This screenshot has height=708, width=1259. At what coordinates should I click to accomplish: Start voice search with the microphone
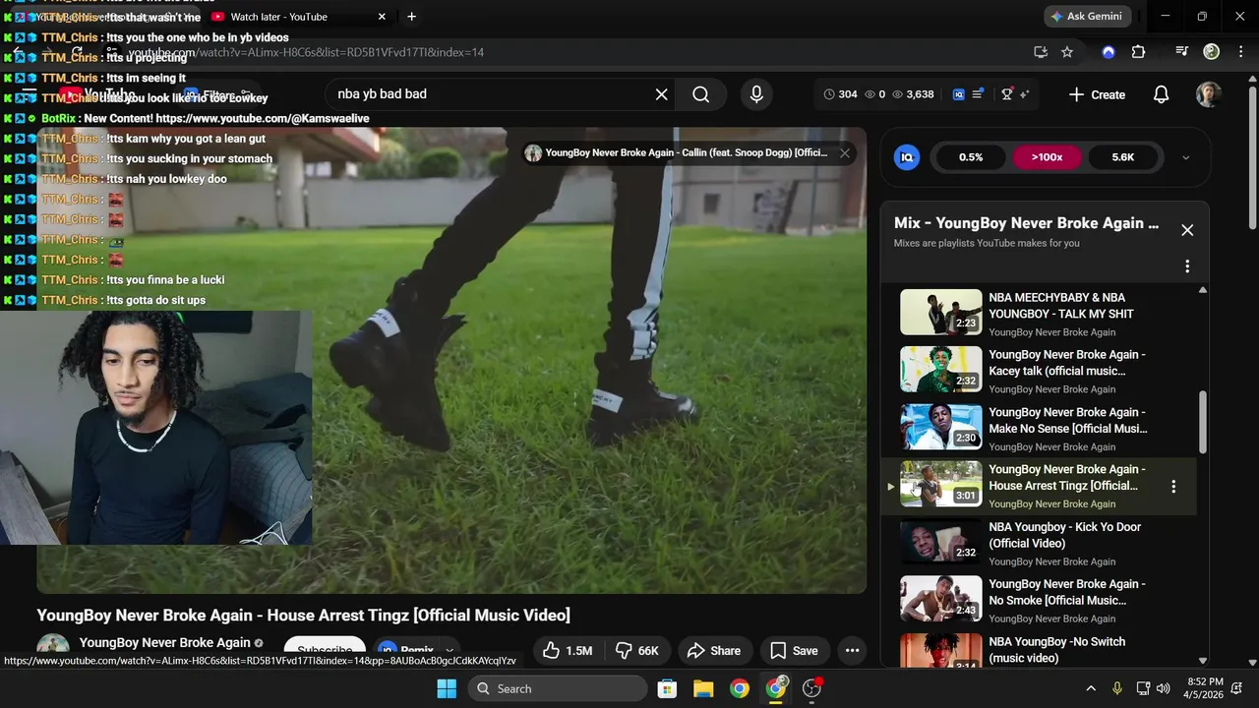[756, 94]
